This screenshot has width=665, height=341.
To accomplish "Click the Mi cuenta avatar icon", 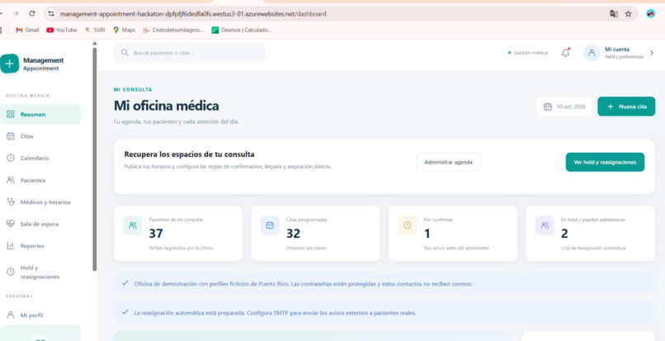I will [592, 53].
